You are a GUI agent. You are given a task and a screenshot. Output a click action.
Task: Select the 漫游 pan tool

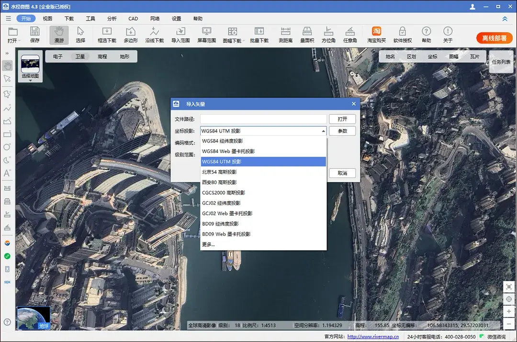(59, 35)
